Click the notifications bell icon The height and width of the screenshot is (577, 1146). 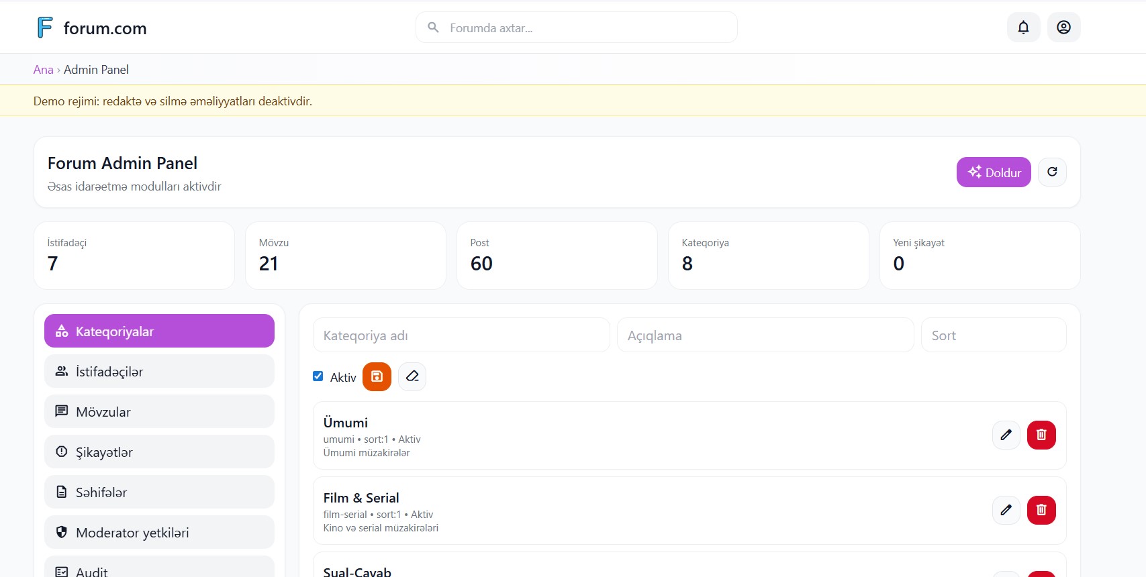pos(1023,28)
